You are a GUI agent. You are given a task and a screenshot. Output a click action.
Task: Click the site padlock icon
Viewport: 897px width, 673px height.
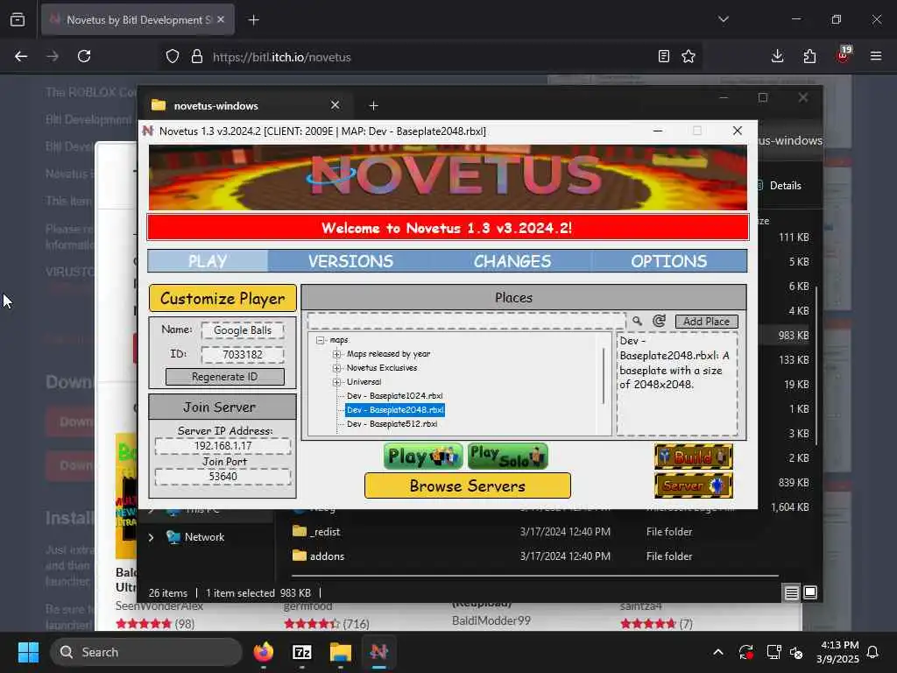coord(197,57)
